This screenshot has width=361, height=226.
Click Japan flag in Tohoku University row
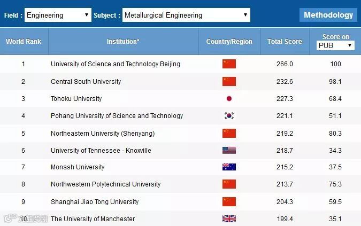tap(229, 99)
